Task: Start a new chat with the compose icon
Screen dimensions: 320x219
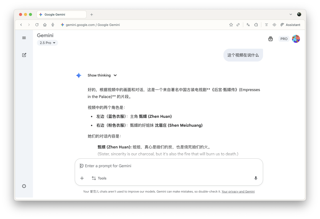Action: pyautogui.click(x=24, y=55)
